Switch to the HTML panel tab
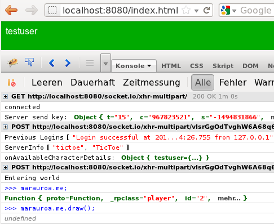 (x=171, y=66)
